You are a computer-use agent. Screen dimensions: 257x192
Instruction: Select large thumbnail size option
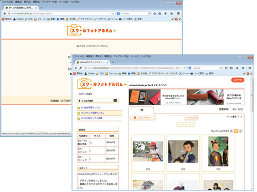tap(231, 131)
